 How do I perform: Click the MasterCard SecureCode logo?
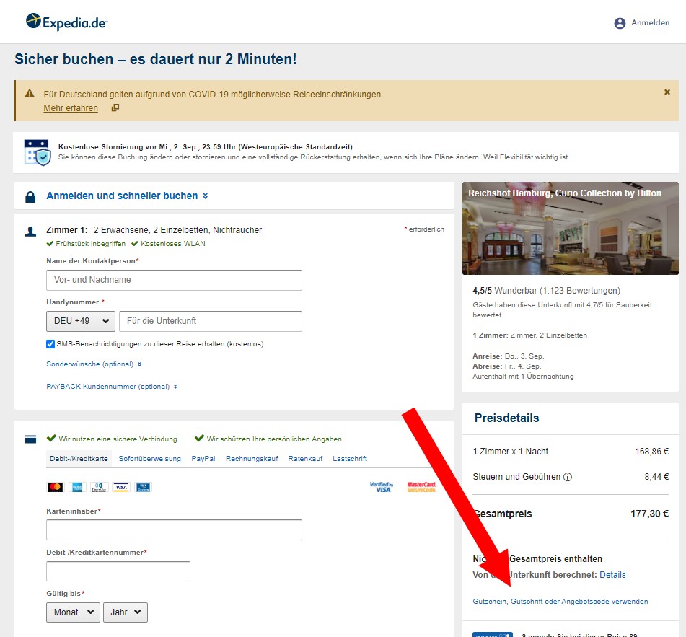pyautogui.click(x=422, y=487)
